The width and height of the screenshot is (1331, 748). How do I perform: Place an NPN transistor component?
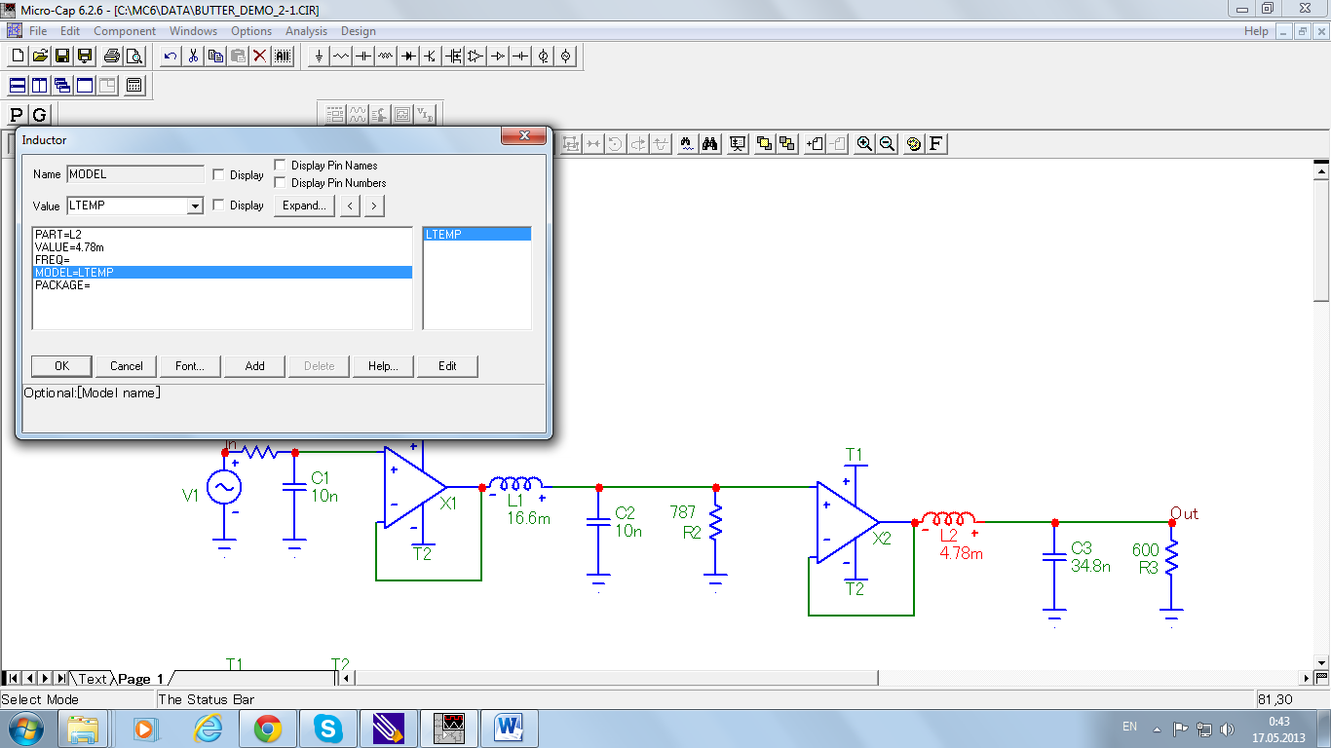tap(431, 56)
